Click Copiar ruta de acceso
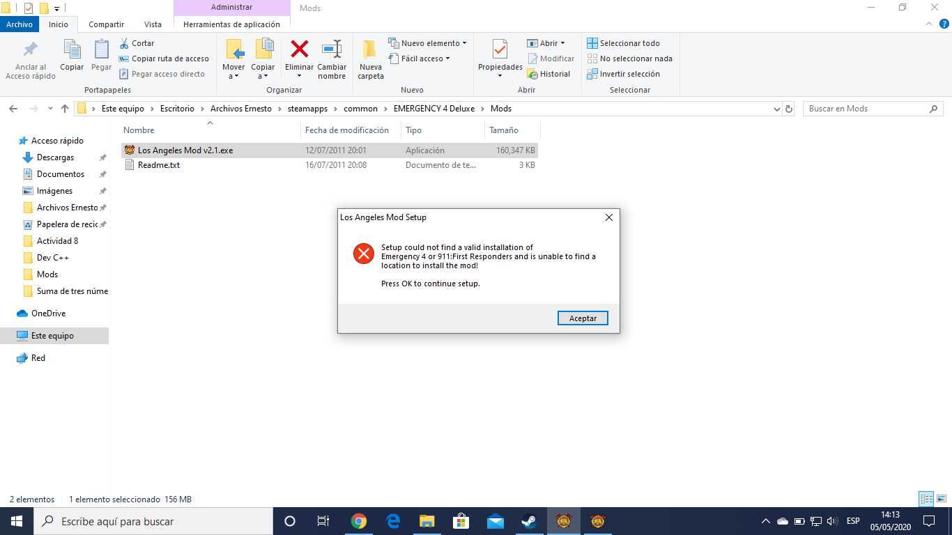This screenshot has width=952, height=535. pos(164,59)
